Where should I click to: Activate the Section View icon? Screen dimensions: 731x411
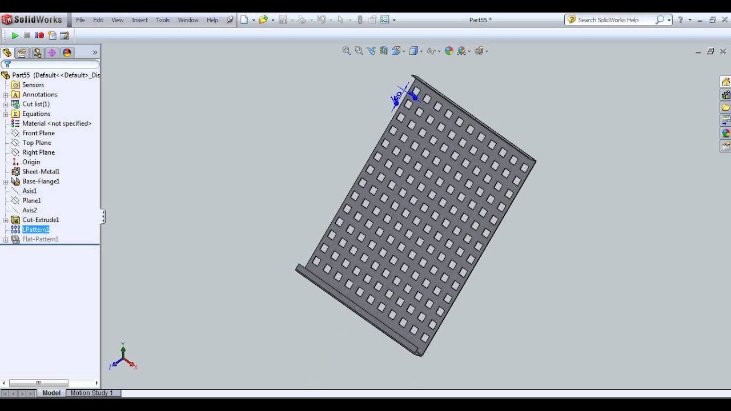point(383,51)
